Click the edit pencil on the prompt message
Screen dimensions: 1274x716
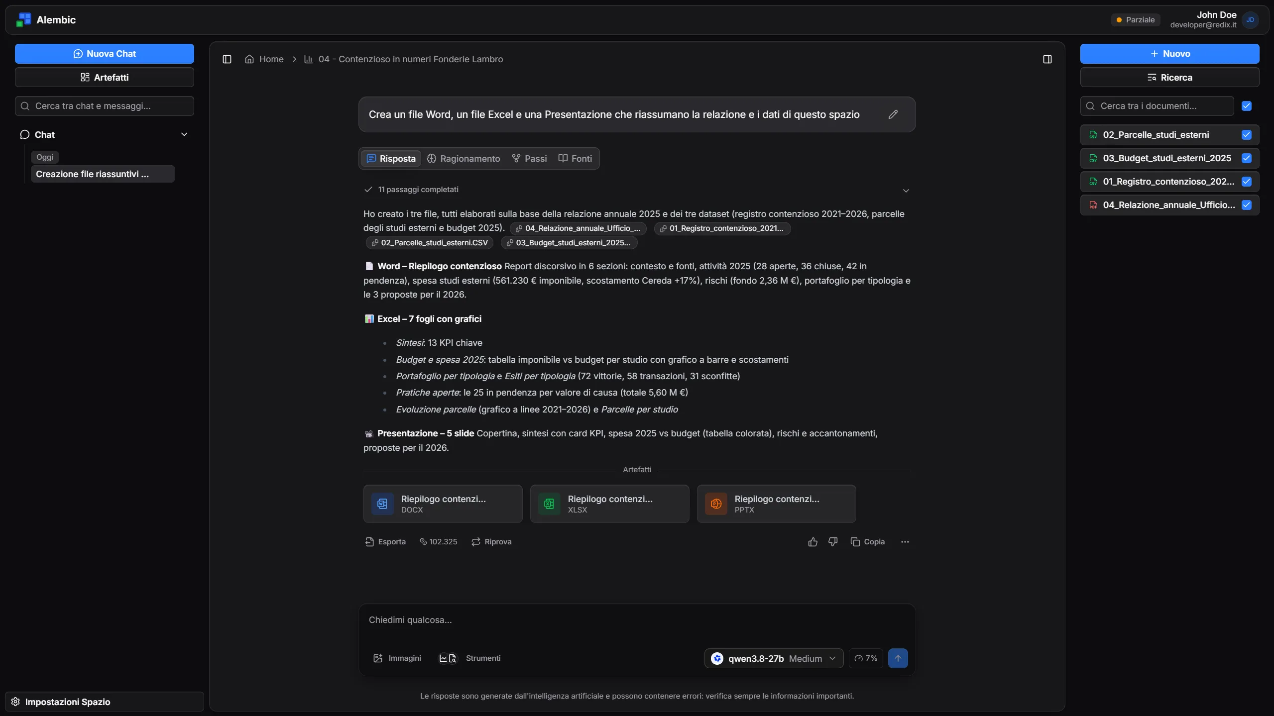coord(893,114)
